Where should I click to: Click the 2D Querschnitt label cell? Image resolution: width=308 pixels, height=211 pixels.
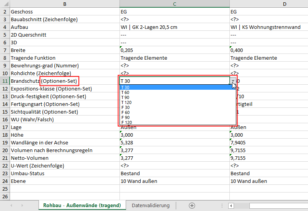tap(65, 35)
